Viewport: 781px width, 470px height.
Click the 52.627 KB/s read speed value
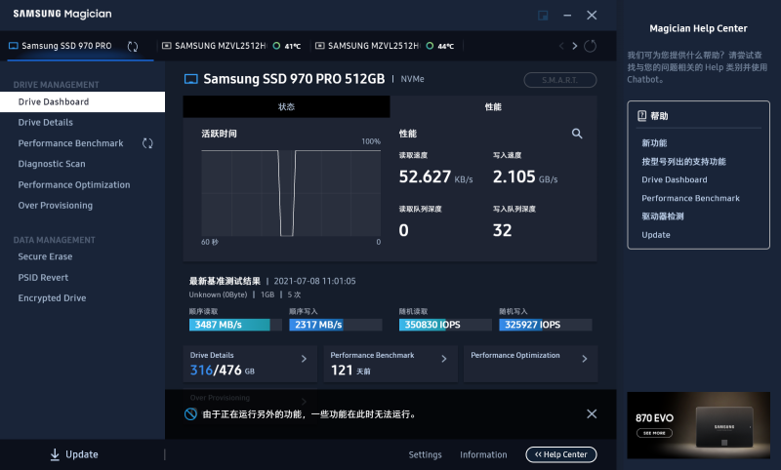coord(435,177)
